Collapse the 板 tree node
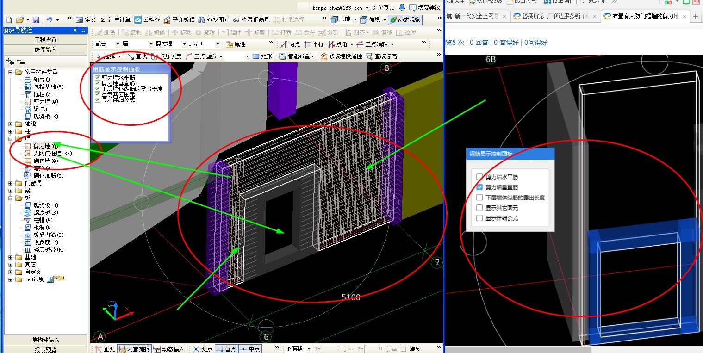Image resolution: width=703 pixels, height=353 pixels. [x=11, y=198]
